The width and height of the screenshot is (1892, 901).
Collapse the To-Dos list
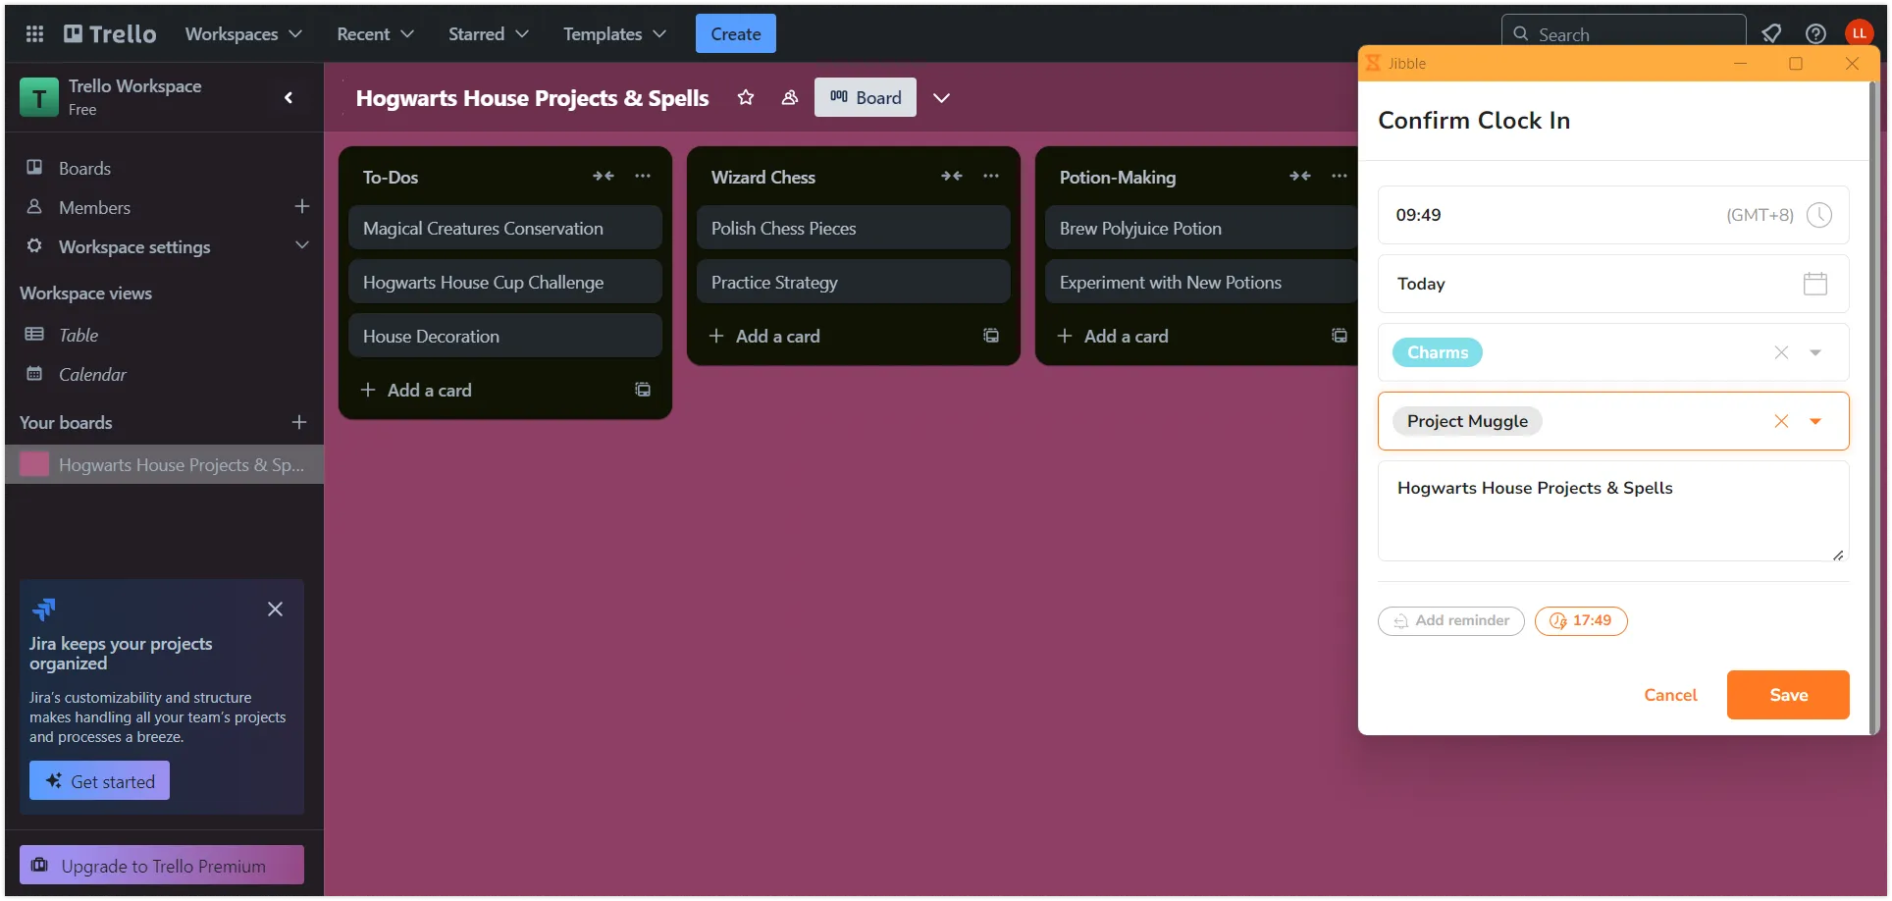point(603,177)
